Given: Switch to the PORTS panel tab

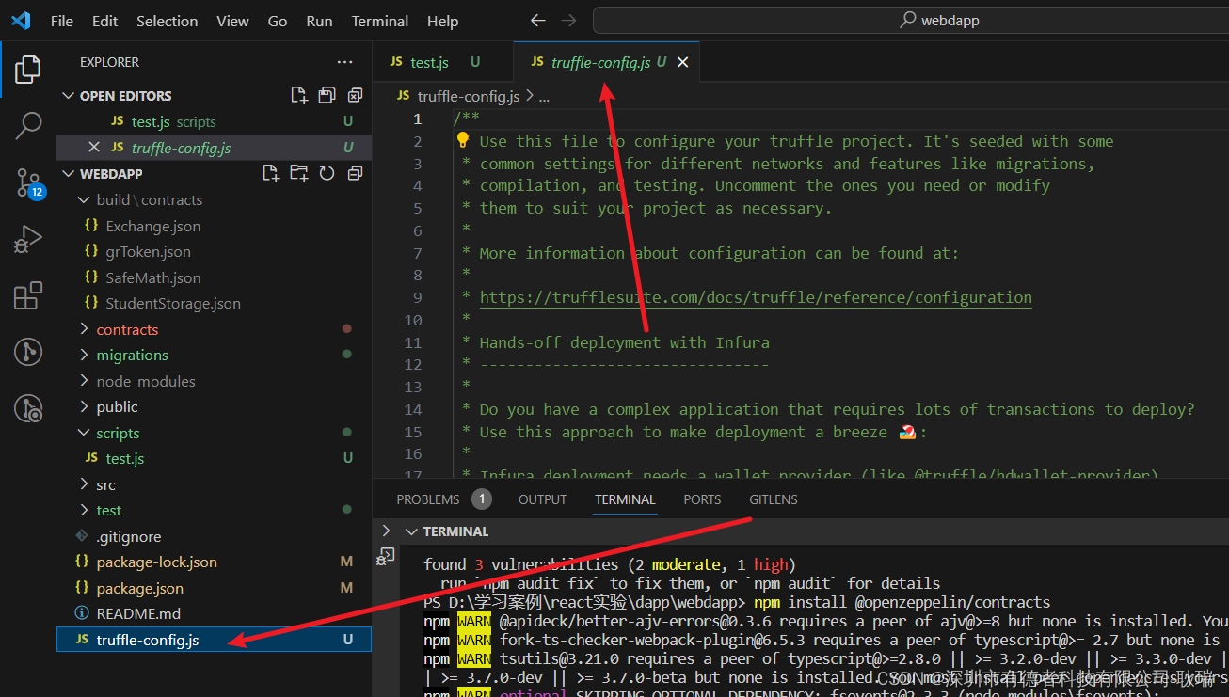Looking at the screenshot, I should [x=702, y=499].
